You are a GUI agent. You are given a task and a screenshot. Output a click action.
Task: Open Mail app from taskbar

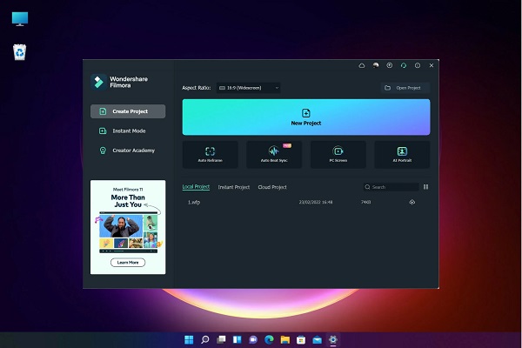(x=317, y=339)
